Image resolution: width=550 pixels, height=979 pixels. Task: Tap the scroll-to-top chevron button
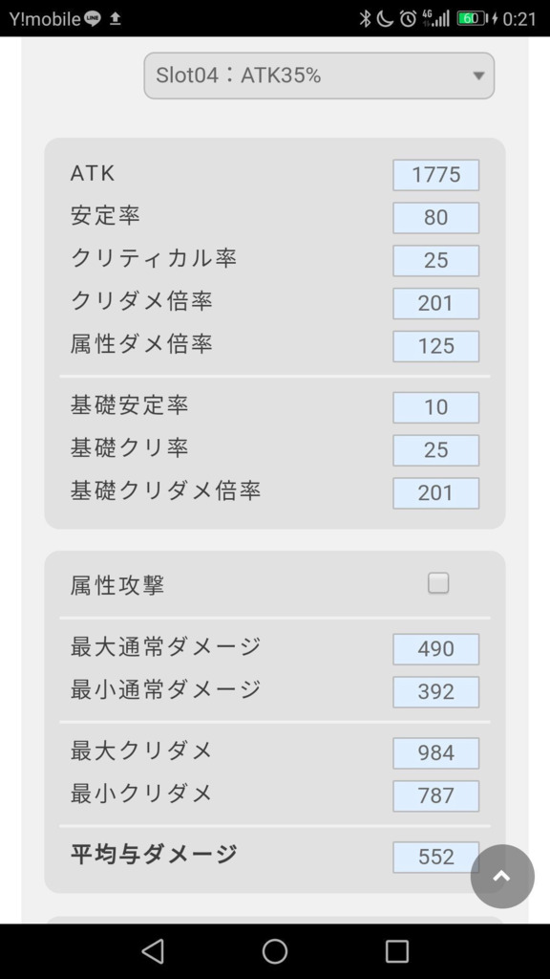(x=502, y=877)
